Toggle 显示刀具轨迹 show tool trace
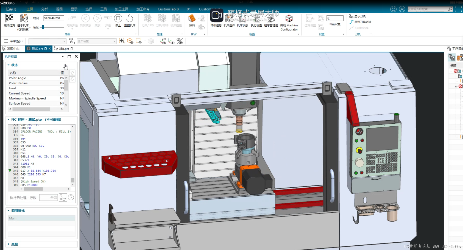The height and width of the screenshot is (250, 463). coord(360,22)
